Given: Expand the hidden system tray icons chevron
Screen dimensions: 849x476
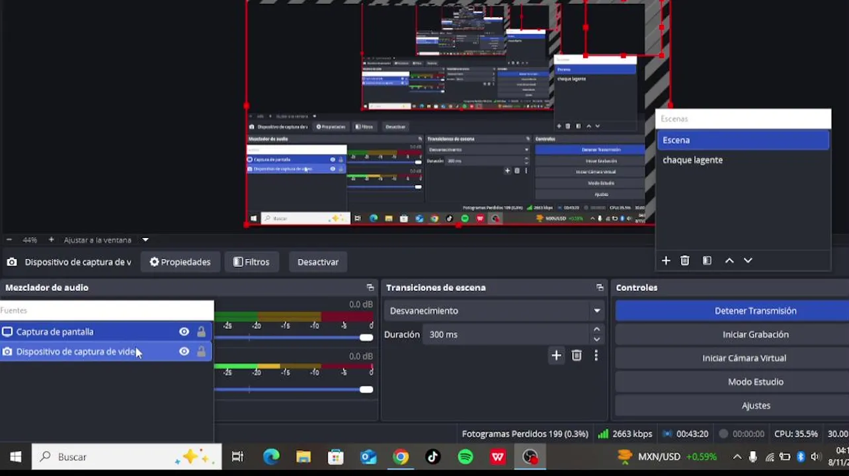Looking at the screenshot, I should [737, 457].
